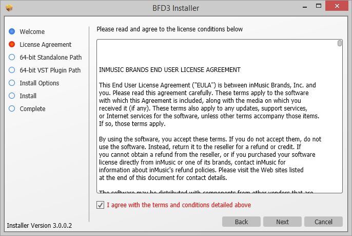Select the Welcome step bullet icon
352x236 pixels.
(x=12, y=31)
